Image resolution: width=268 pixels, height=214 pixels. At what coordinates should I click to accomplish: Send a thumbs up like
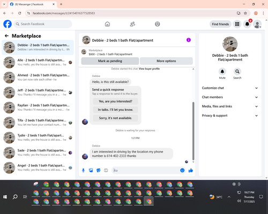[x=191, y=171]
